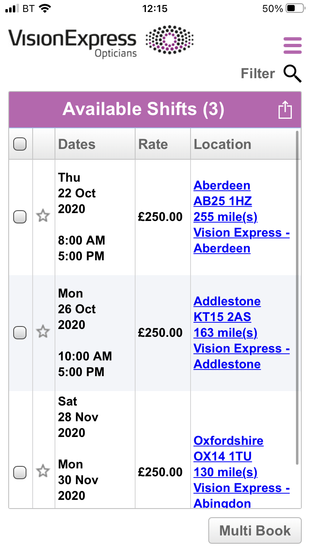
Task: Tap the battery icon in status bar
Action: [x=295, y=9]
